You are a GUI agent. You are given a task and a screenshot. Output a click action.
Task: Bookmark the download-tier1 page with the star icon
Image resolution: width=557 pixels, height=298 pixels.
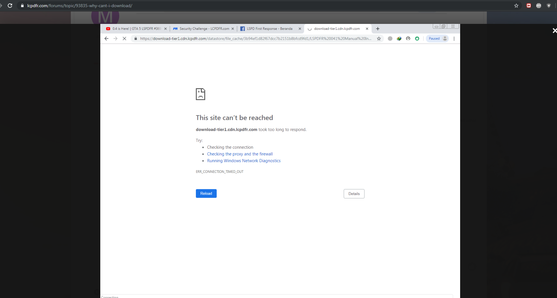[x=379, y=38]
